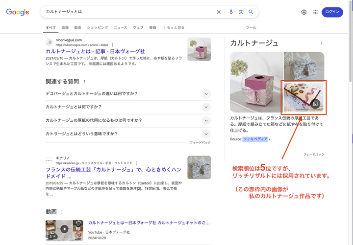Open カルトナージュとは - 記事 - 日本ヴォーグ社 link
Image resolution: width=353 pixels, height=245 pixels.
(x=95, y=51)
